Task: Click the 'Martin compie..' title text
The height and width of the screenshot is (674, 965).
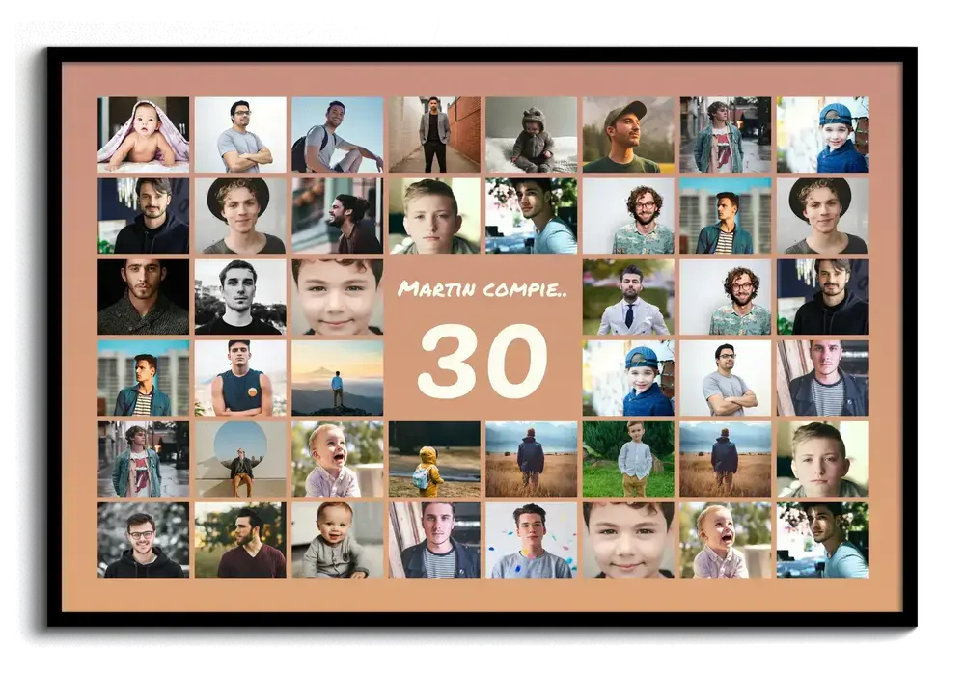Action: click(482, 289)
